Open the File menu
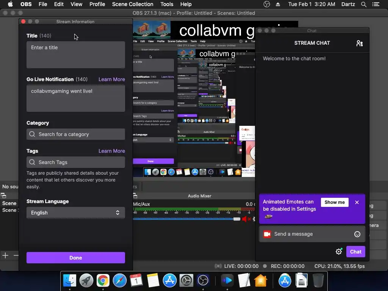This screenshot has height=291, width=388. [43, 4]
